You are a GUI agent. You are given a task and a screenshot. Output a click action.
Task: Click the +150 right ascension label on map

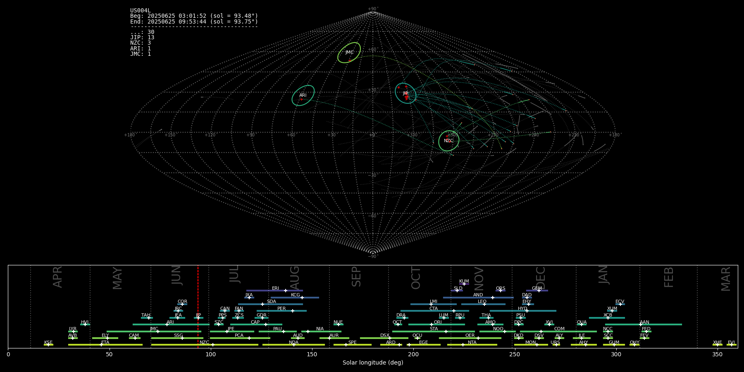tap(170, 135)
